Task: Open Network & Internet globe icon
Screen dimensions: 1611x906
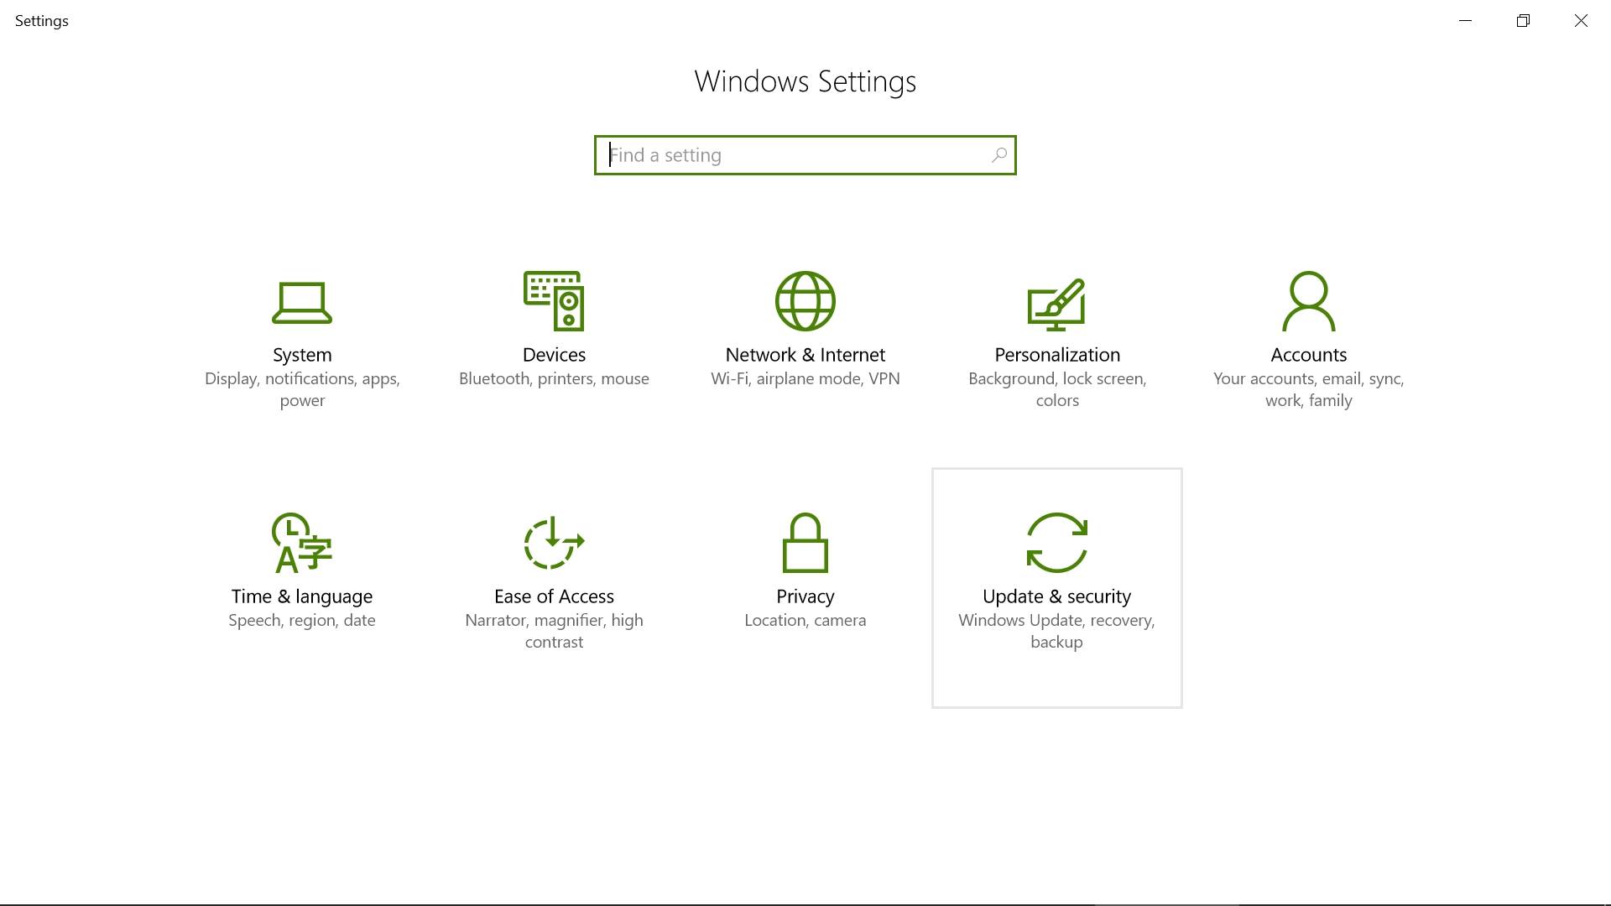Action: 805,300
